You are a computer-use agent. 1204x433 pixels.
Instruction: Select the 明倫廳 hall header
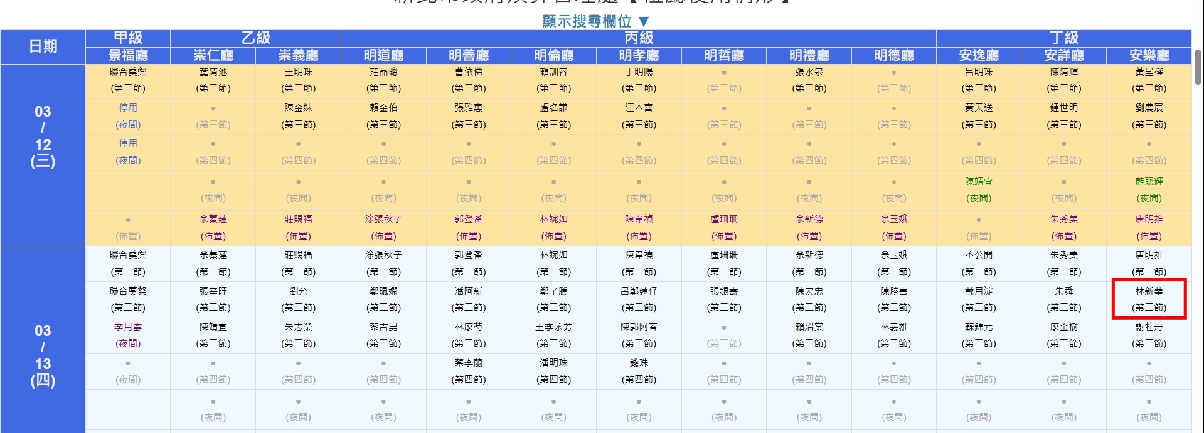(553, 55)
